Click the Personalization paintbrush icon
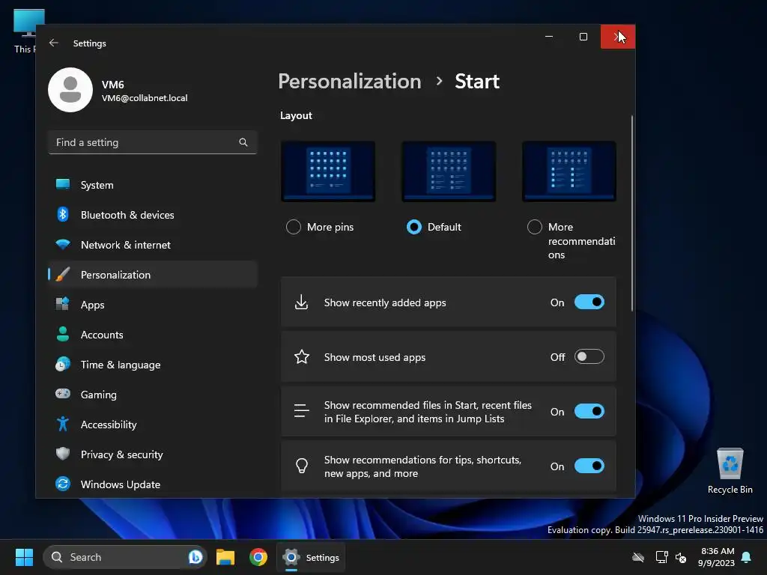This screenshot has width=767, height=575. 63,274
